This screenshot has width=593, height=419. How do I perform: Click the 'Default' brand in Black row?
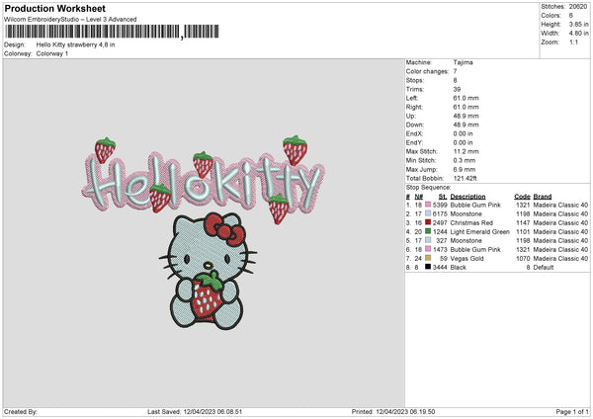[x=544, y=268]
